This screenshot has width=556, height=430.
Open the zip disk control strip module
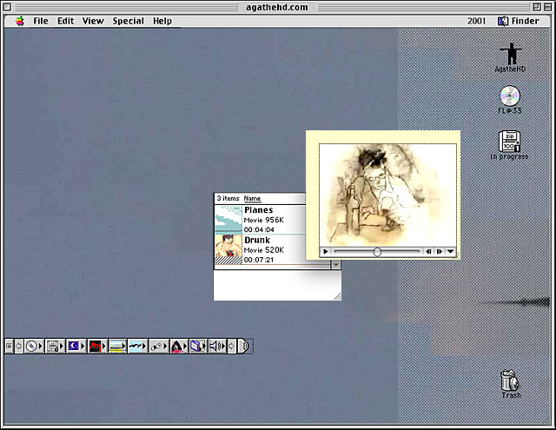[52, 346]
